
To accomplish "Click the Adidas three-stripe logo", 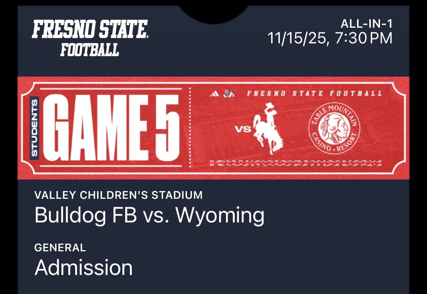I will point(214,94).
